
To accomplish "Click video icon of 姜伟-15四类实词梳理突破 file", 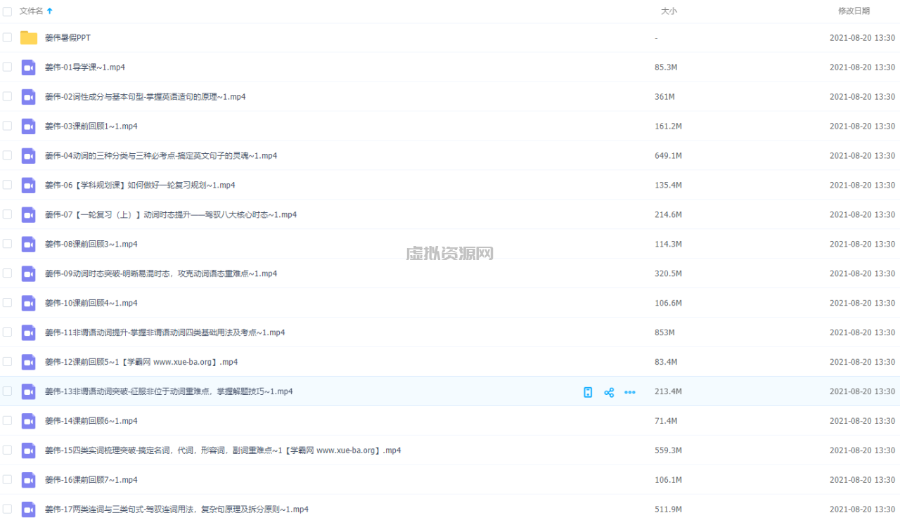I will (28, 451).
